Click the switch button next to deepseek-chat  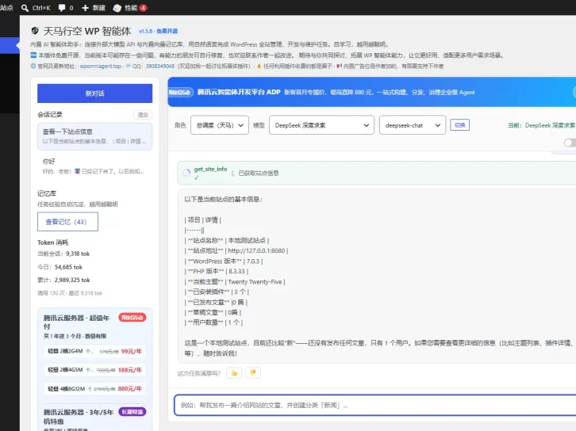tap(460, 125)
